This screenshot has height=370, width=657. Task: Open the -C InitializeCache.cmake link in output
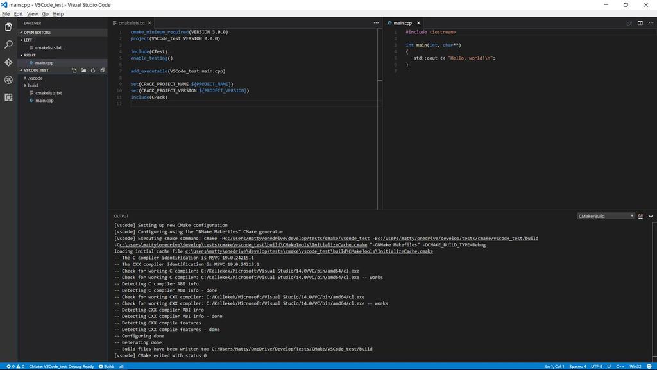pos(243,245)
